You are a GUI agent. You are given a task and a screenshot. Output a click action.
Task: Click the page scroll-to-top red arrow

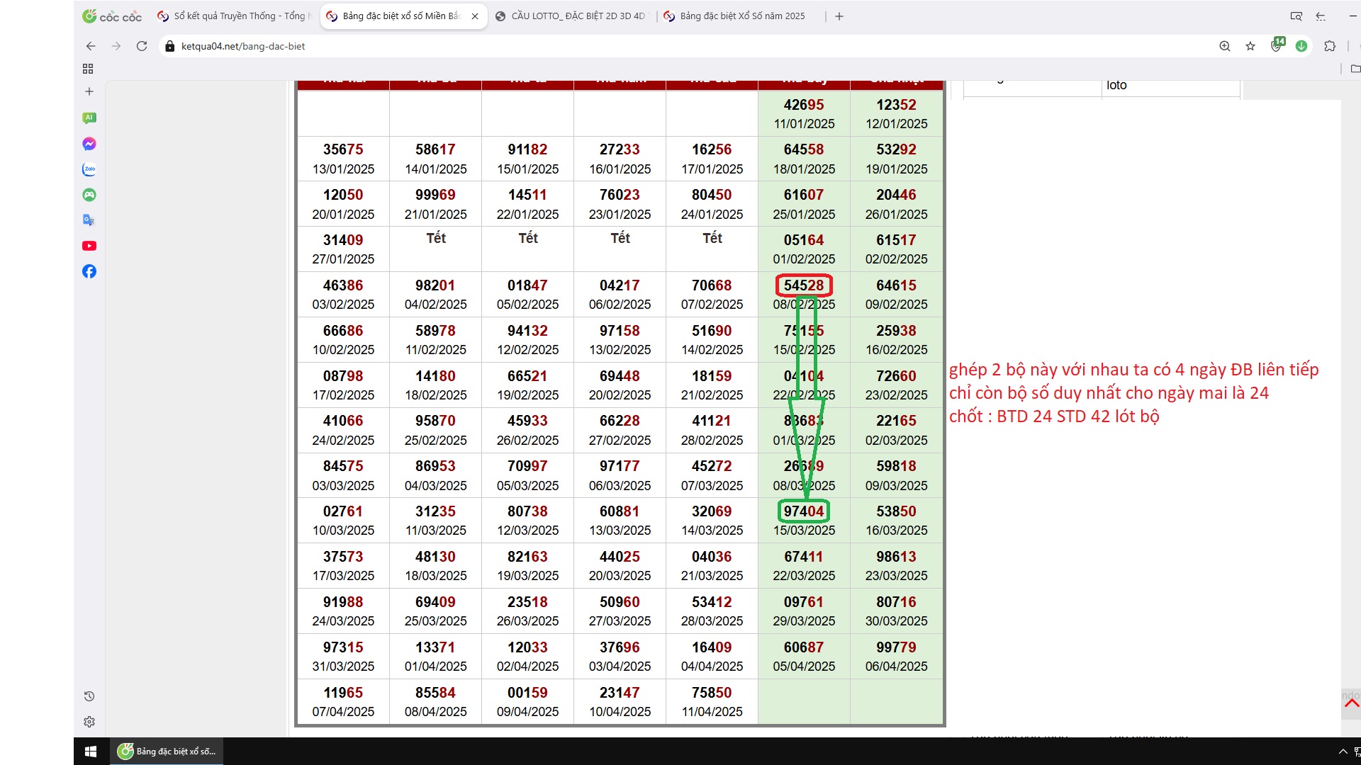coord(1352,703)
